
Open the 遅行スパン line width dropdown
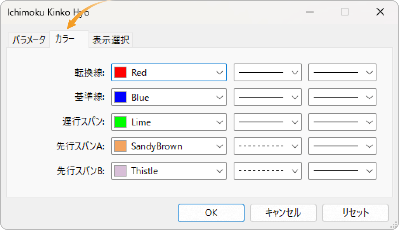(342, 122)
